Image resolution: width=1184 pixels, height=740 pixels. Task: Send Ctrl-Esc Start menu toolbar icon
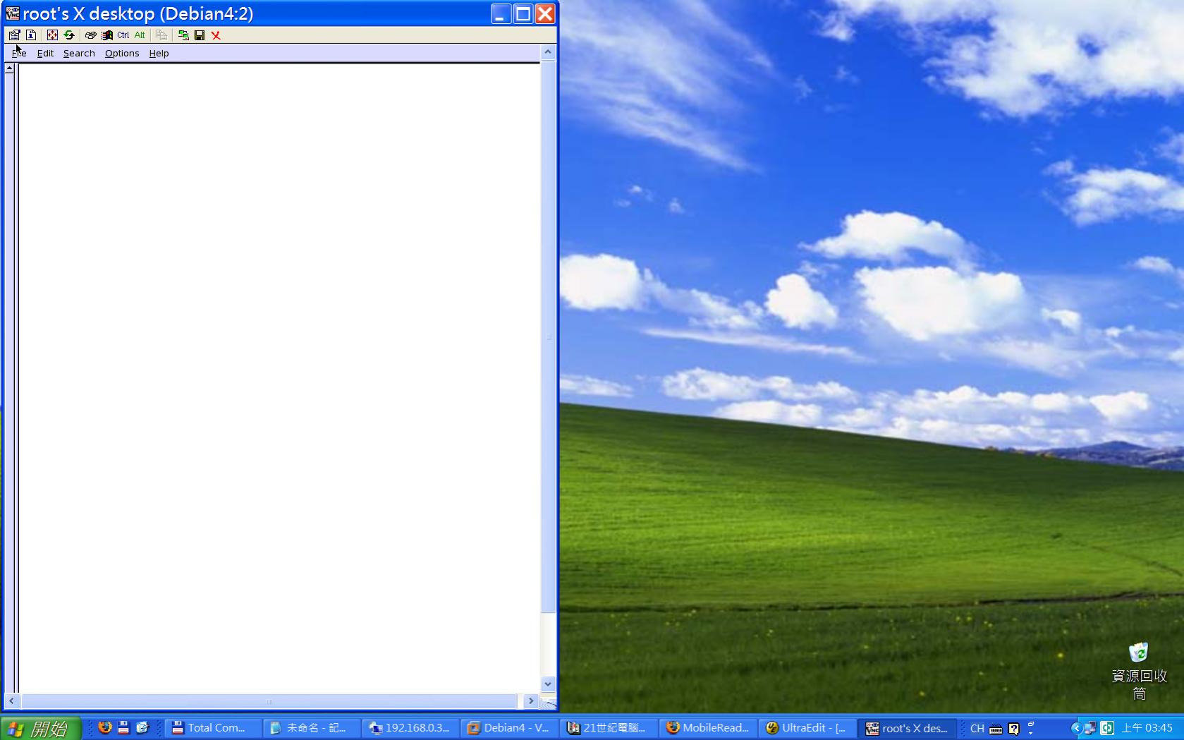click(106, 35)
